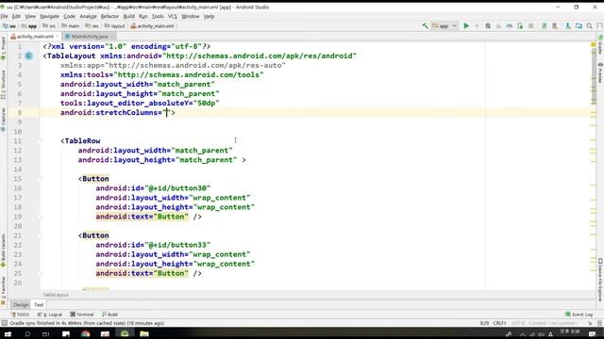The height and width of the screenshot is (339, 604).
Task: Click the 'res' breadcrumb folder
Action: [x=92, y=26]
